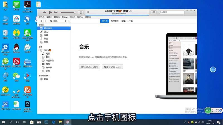
Task: Collapse the 音乐播放列表 section chevron
Action: (49, 76)
